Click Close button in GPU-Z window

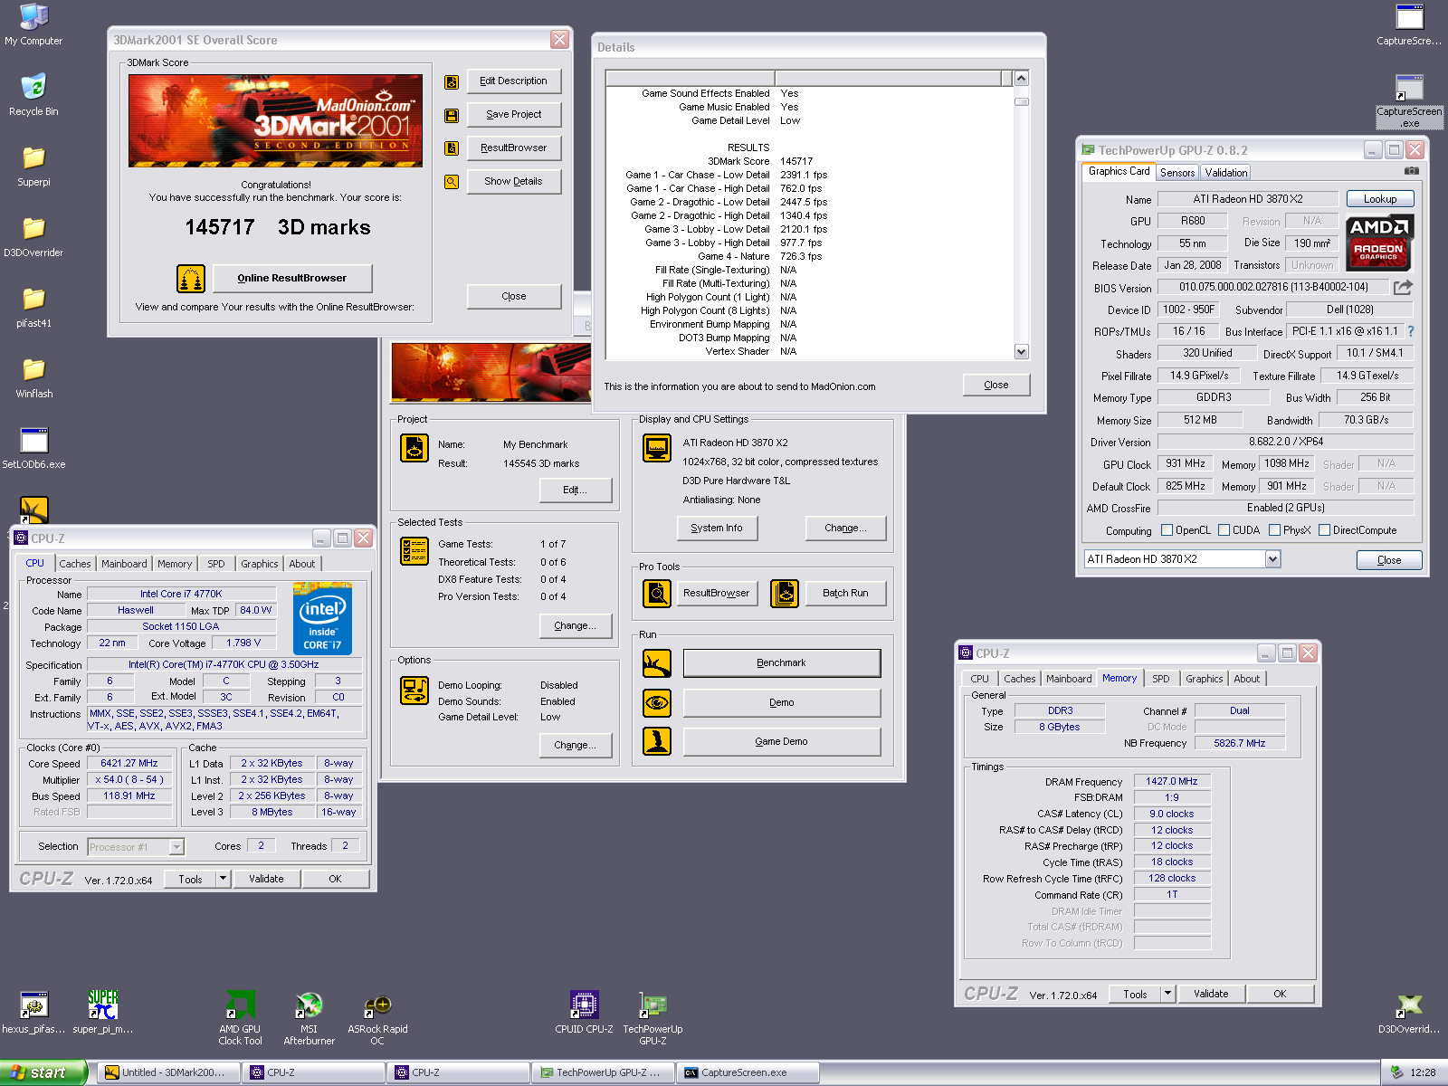pos(1389,560)
